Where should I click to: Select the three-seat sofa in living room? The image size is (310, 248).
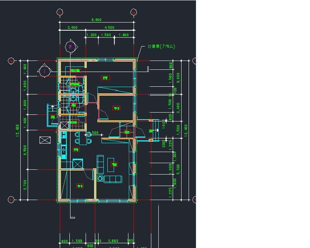pos(113,179)
